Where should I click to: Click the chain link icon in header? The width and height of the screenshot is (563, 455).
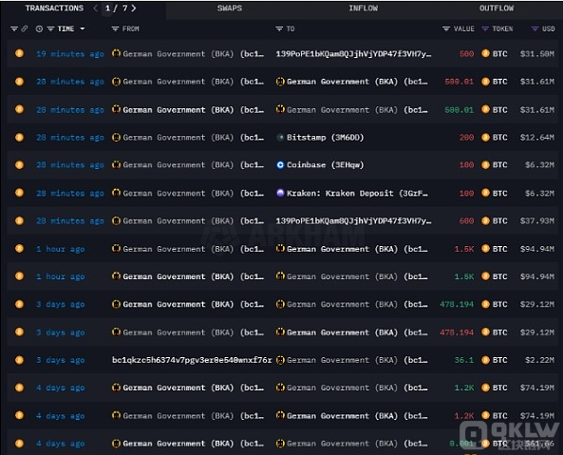pos(25,28)
